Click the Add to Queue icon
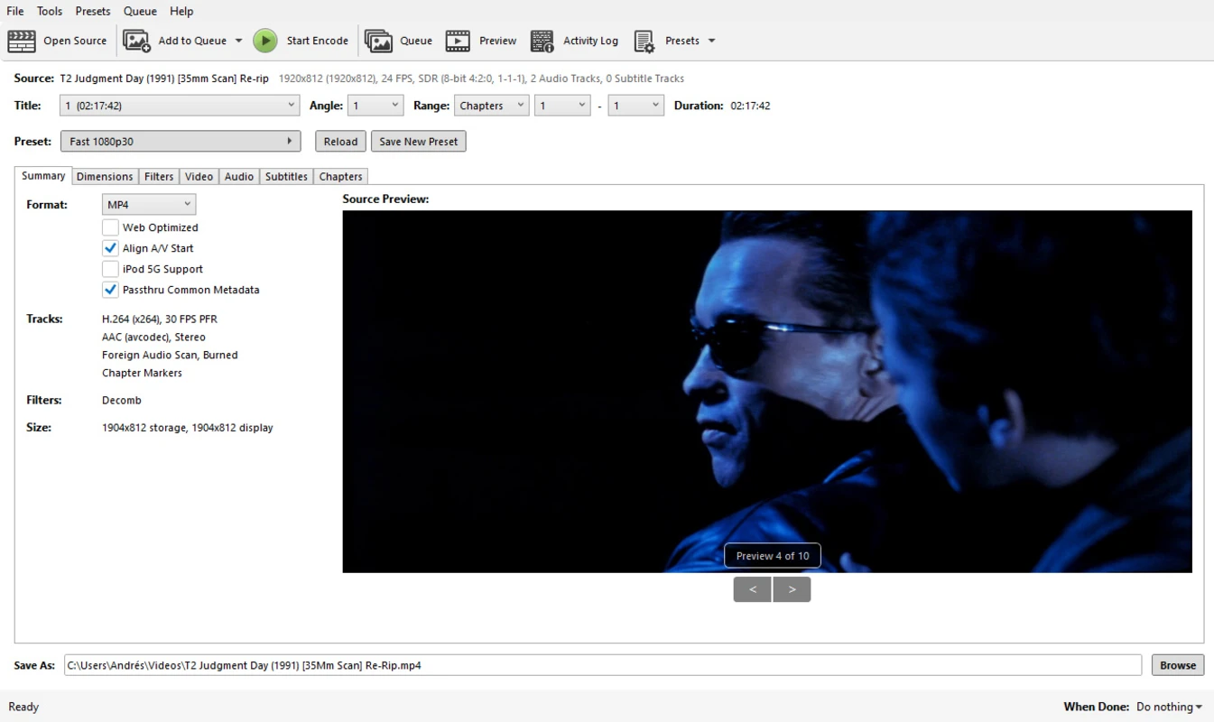This screenshot has width=1214, height=722. (x=136, y=41)
